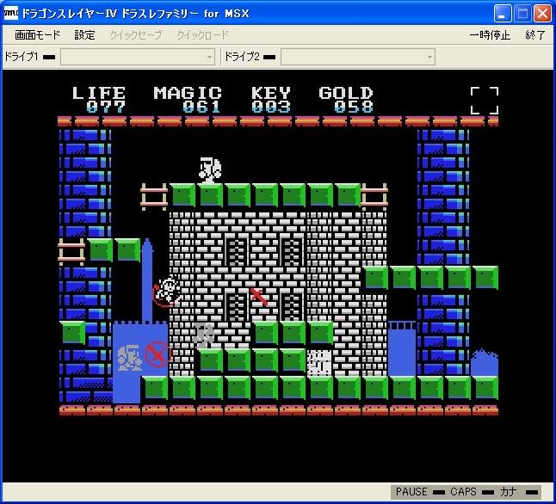Click the ドライブ1 access indicator lamp
556x504 pixels.
pyautogui.click(x=49, y=57)
